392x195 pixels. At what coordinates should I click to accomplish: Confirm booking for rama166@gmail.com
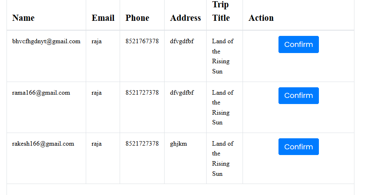click(x=298, y=95)
